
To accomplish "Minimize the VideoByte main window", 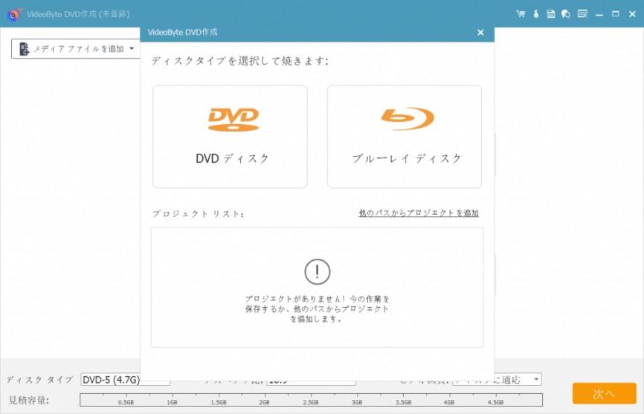I will tap(599, 14).
